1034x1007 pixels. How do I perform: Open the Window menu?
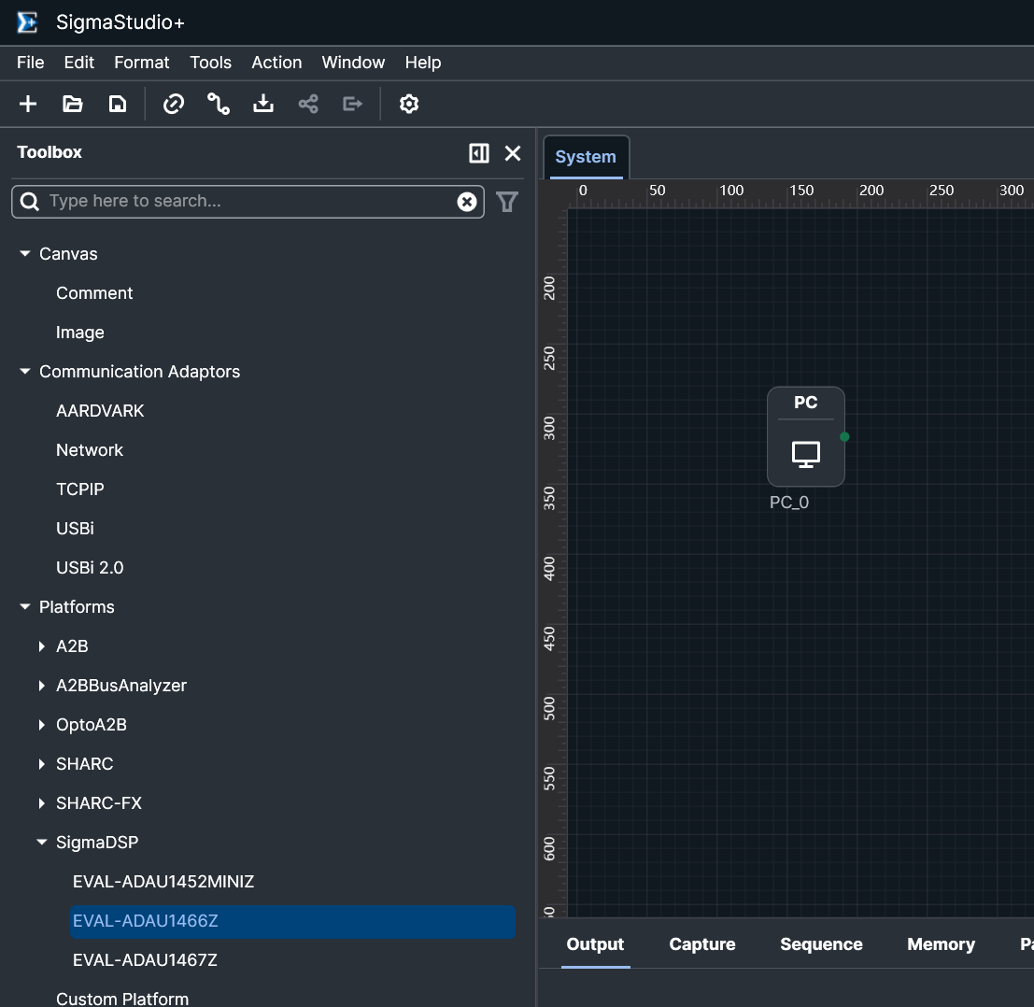[x=353, y=63]
